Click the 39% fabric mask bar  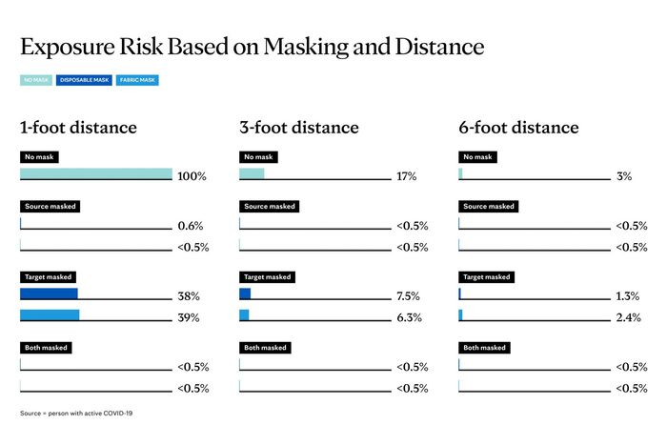(50, 315)
